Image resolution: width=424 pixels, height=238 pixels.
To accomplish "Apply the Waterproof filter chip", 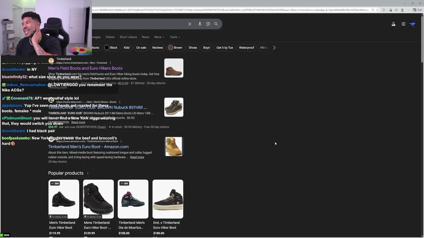I will pos(246,48).
